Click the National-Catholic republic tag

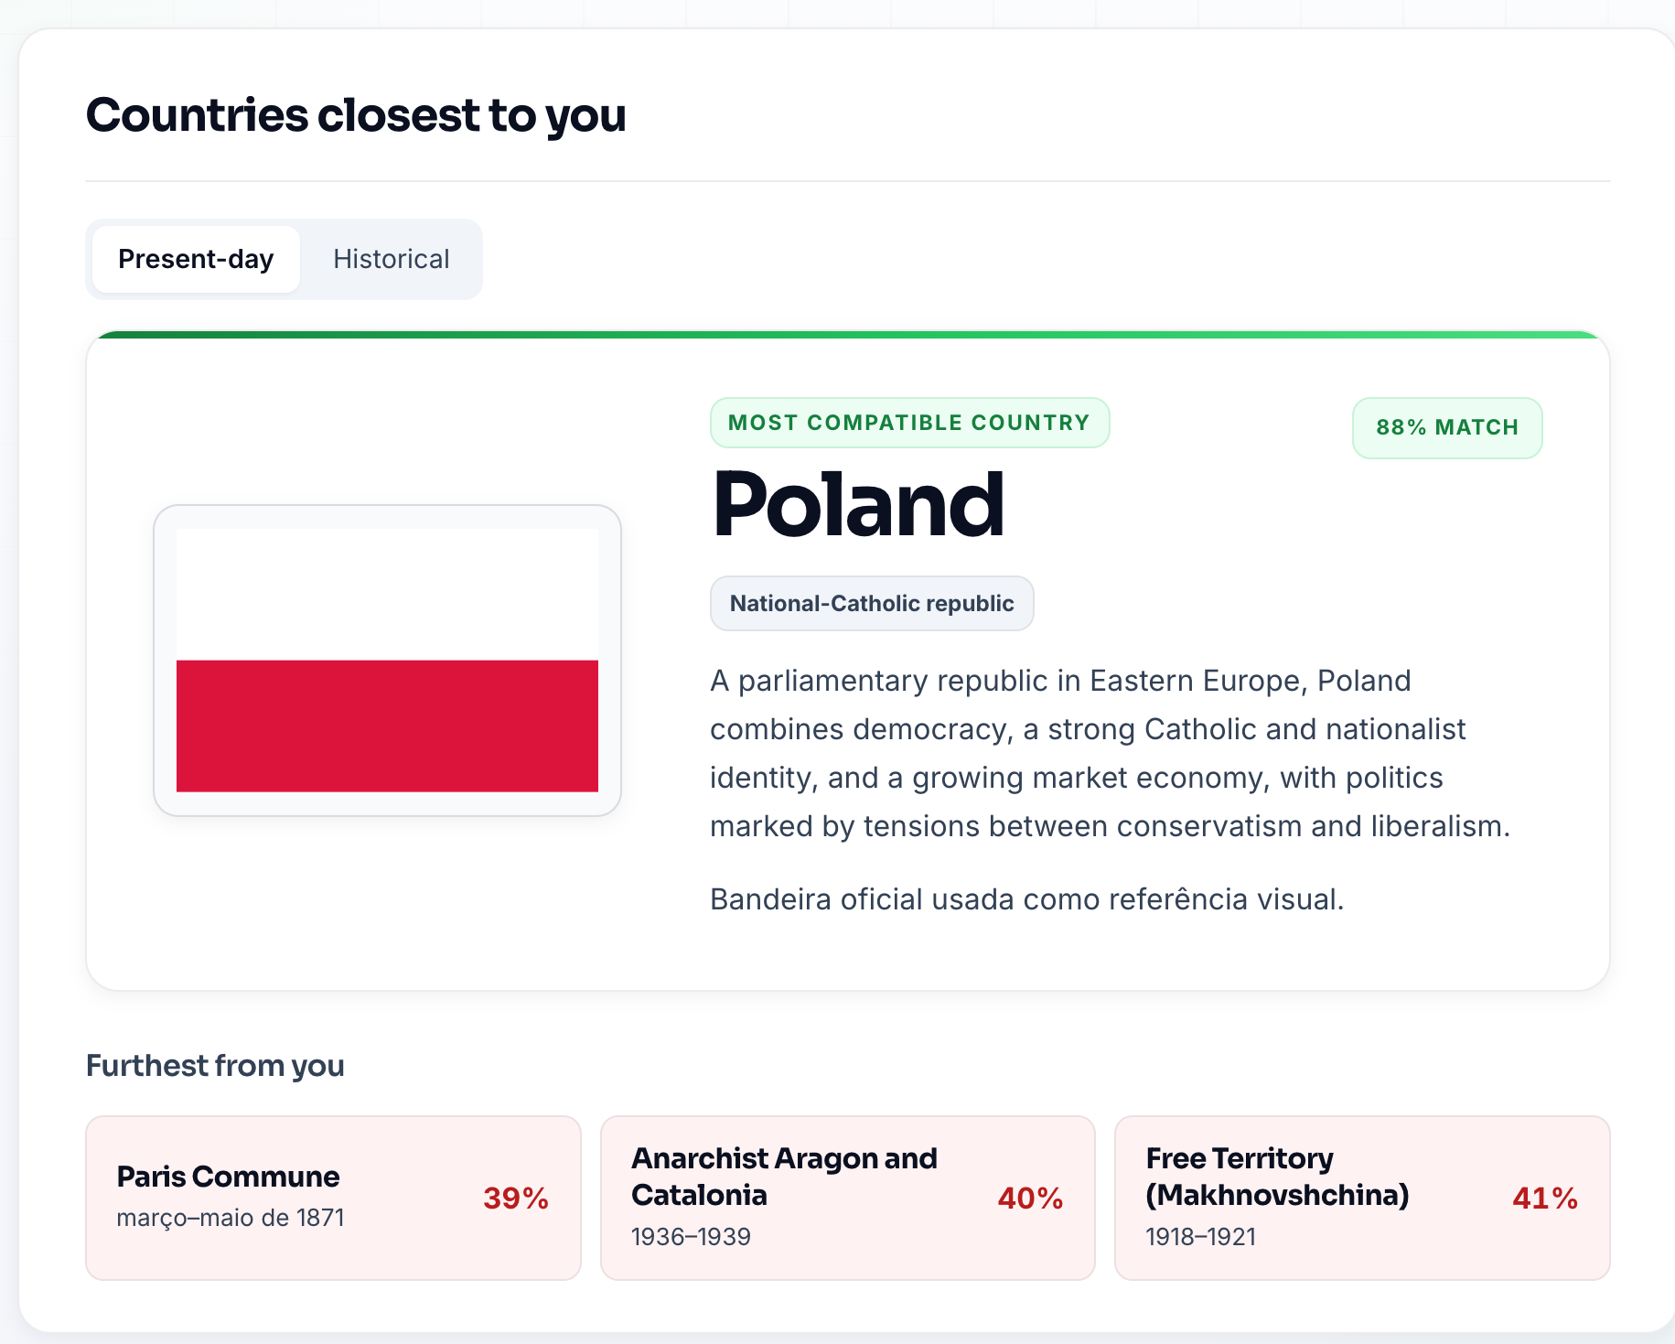pos(872,603)
